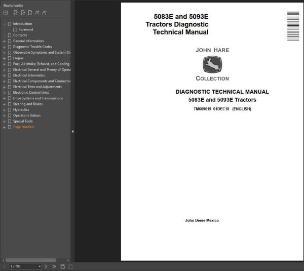Click the 'John Deere Mexico' text on page

[202, 220]
